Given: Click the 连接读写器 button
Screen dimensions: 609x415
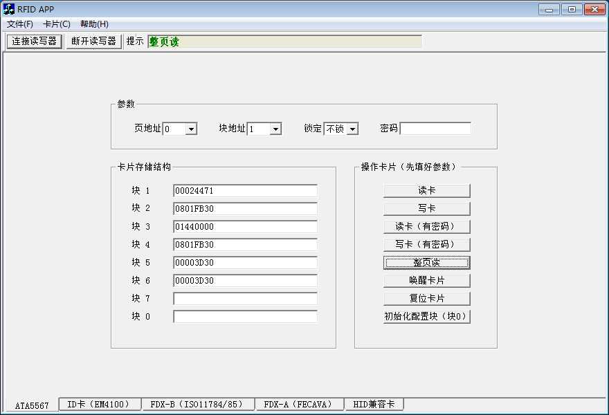Looking at the screenshot, I should [x=34, y=41].
